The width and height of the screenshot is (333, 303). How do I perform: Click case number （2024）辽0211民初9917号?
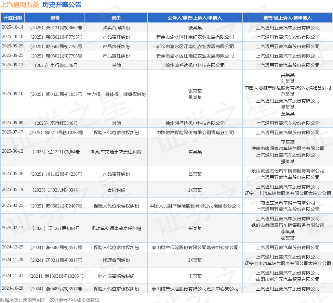click(55, 260)
